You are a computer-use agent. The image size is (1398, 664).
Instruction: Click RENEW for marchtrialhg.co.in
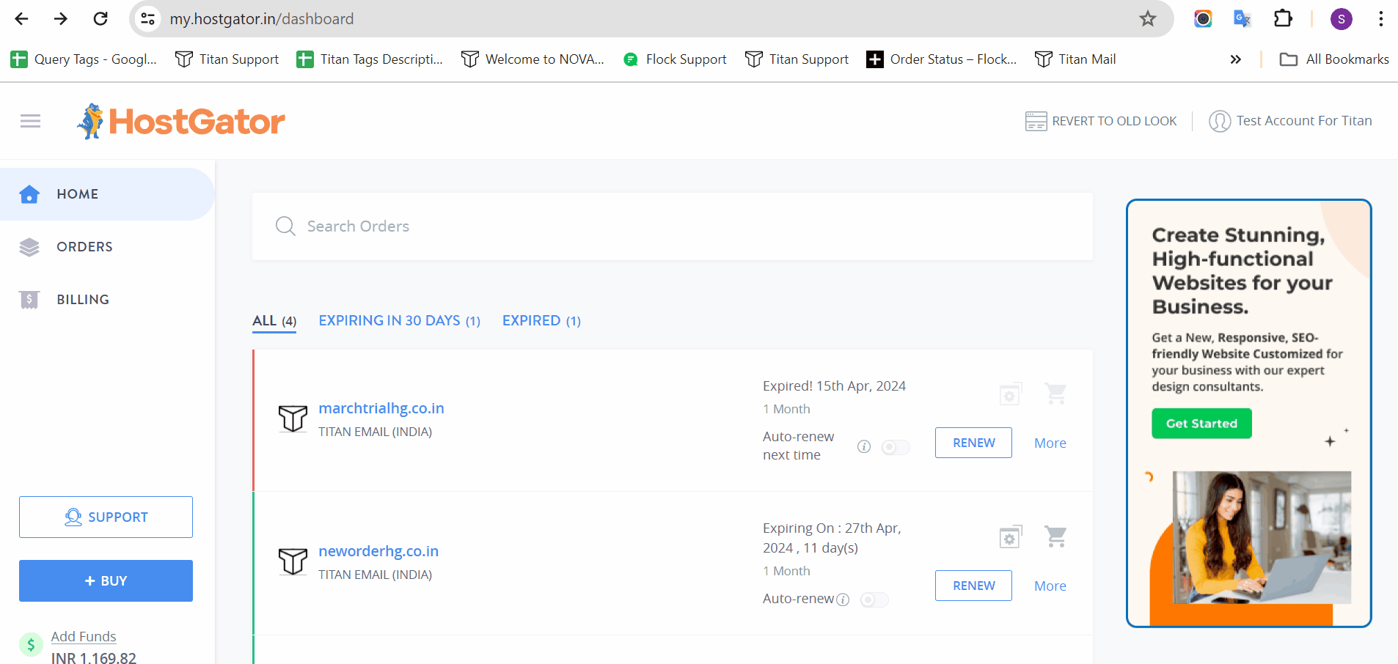973,443
